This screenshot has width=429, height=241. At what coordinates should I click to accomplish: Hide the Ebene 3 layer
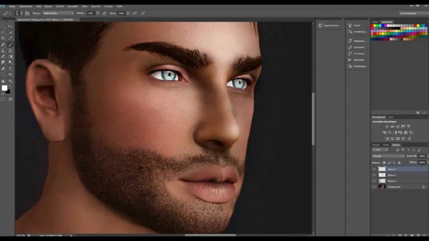pyautogui.click(x=374, y=169)
